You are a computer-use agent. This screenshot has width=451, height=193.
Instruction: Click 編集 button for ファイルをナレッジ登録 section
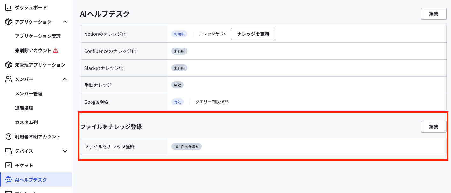[433, 127]
